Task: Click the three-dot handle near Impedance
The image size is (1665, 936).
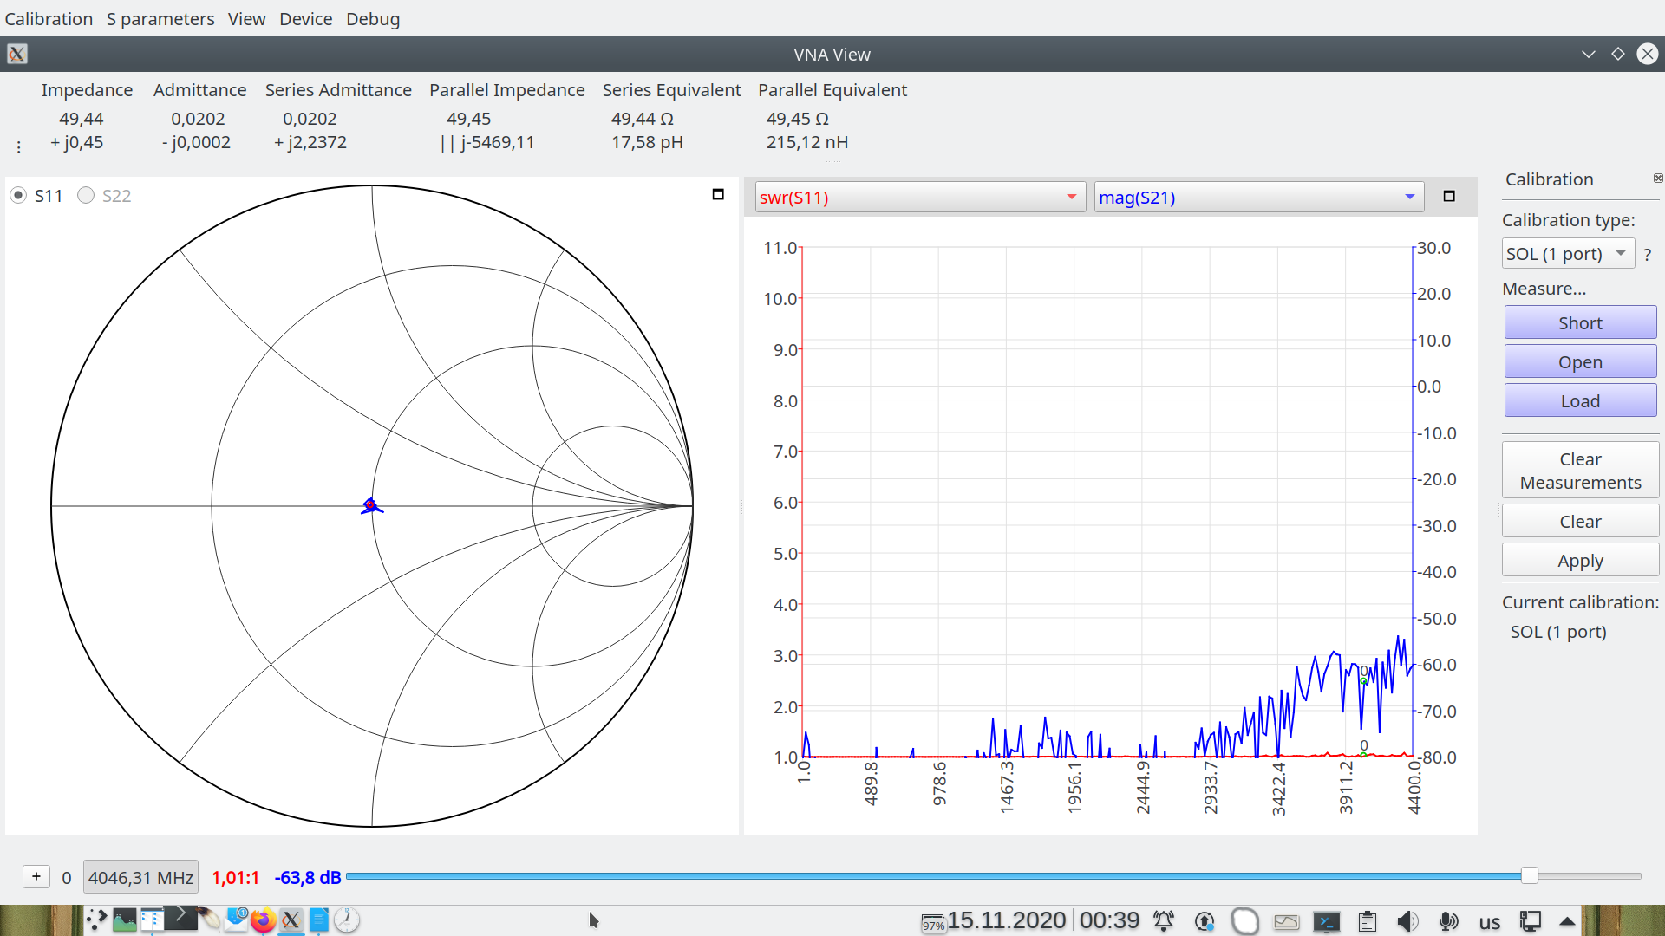Action: (x=18, y=147)
